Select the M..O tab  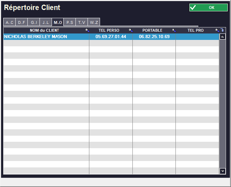[x=58, y=22]
